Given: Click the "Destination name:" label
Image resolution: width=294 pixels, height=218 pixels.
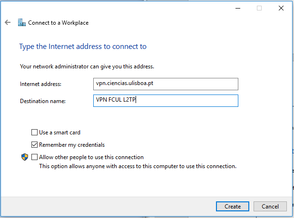Looking at the screenshot, I should click(x=43, y=101).
